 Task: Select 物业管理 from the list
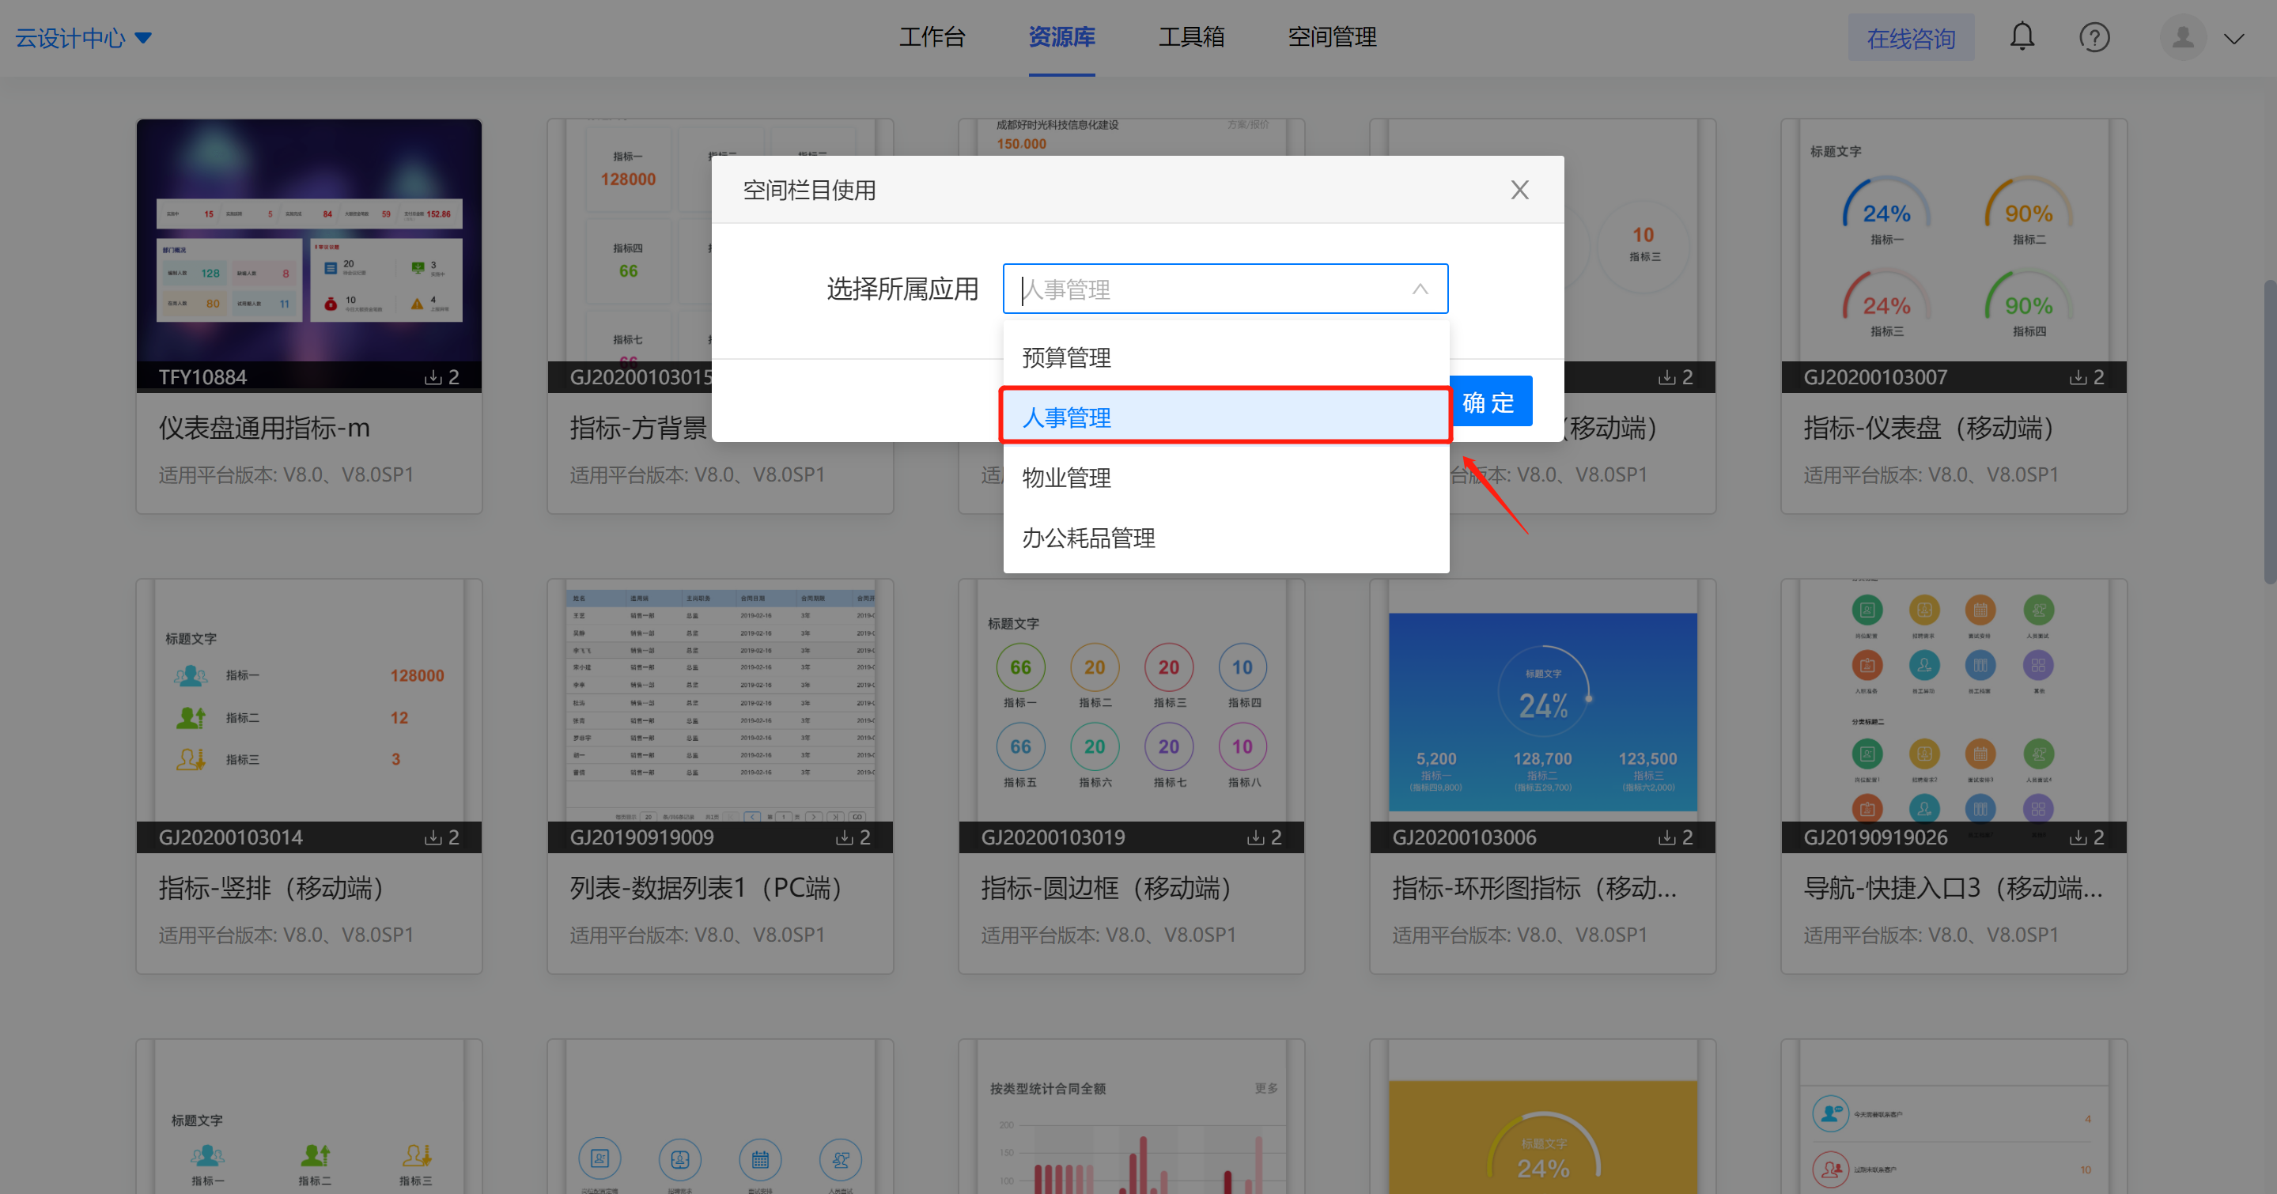[x=1225, y=478]
